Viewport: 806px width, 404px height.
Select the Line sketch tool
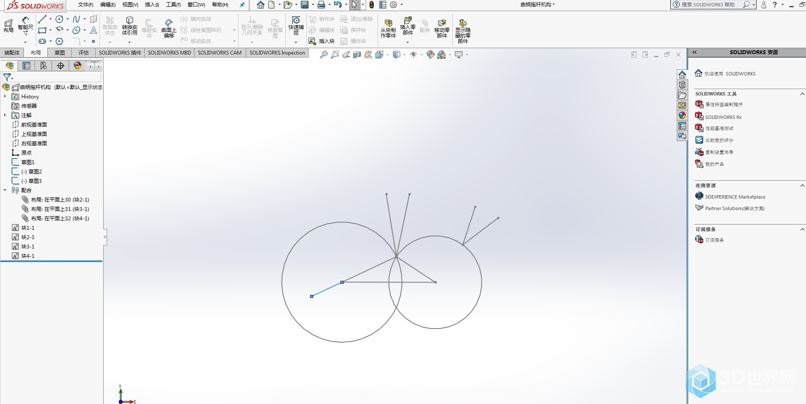click(x=42, y=19)
